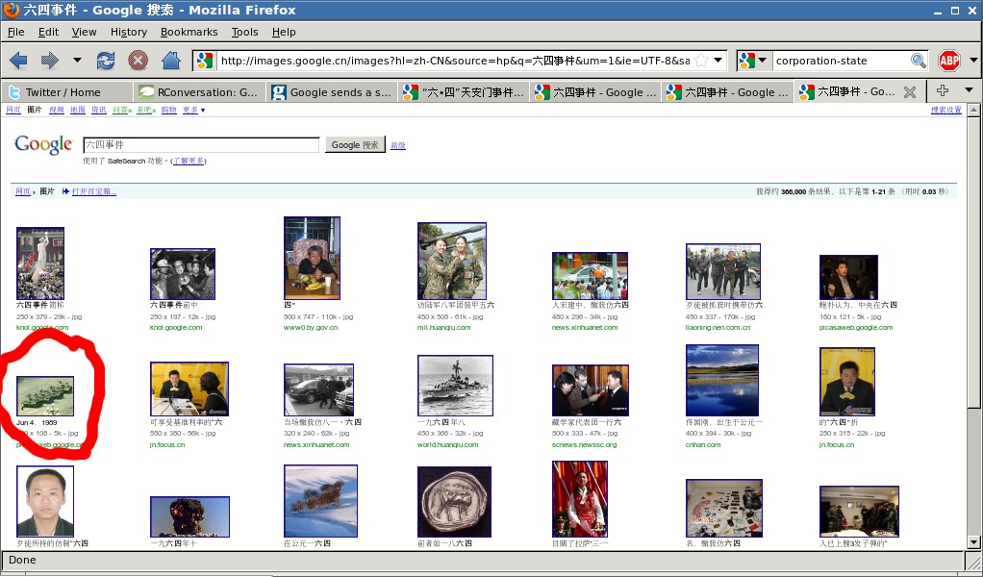Reload the current page
Screen dimensions: 983x577
pos(106,61)
